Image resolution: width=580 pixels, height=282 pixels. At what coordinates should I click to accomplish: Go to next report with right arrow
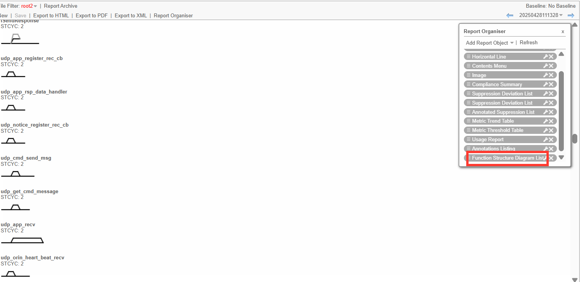(571, 15)
